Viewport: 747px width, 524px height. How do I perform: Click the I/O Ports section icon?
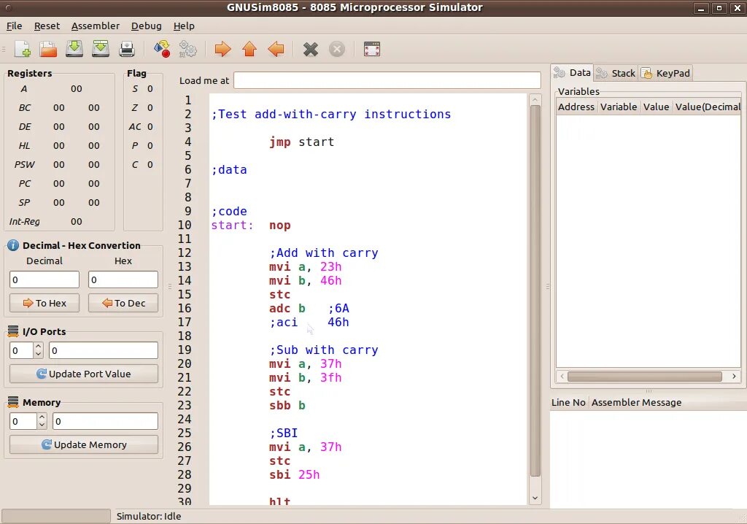pos(13,331)
